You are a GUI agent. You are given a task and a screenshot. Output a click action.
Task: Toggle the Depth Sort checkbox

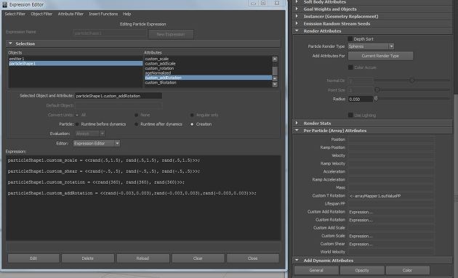[x=350, y=38]
